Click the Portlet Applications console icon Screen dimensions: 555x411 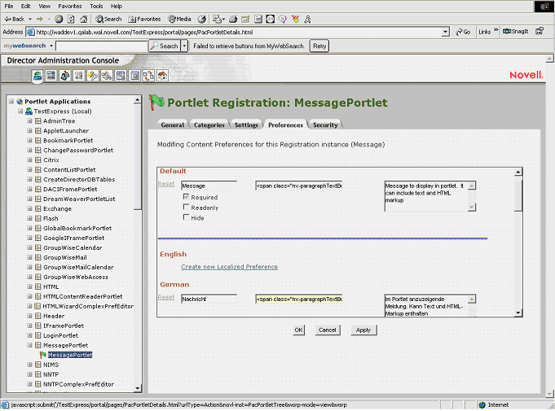37,75
